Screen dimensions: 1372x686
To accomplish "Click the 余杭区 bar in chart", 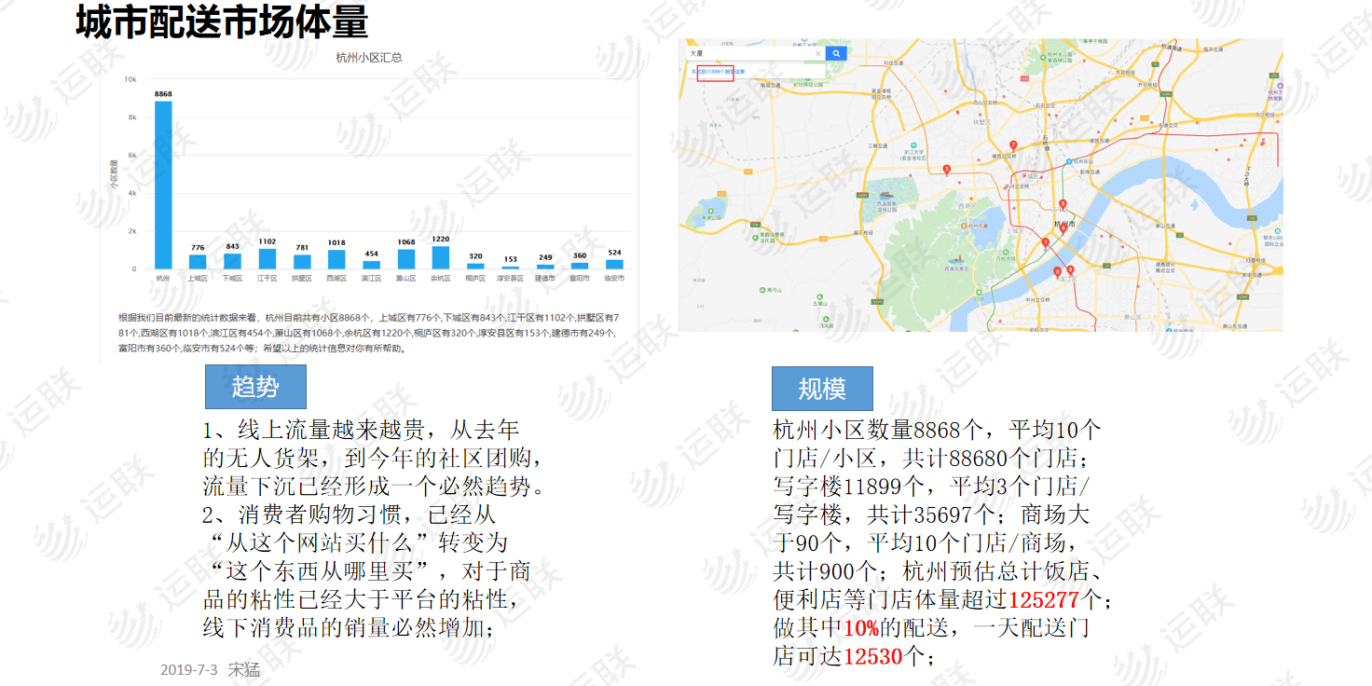I will [441, 257].
